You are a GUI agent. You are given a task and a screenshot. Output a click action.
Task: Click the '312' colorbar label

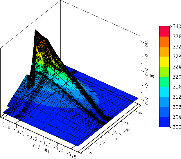pos(177,97)
